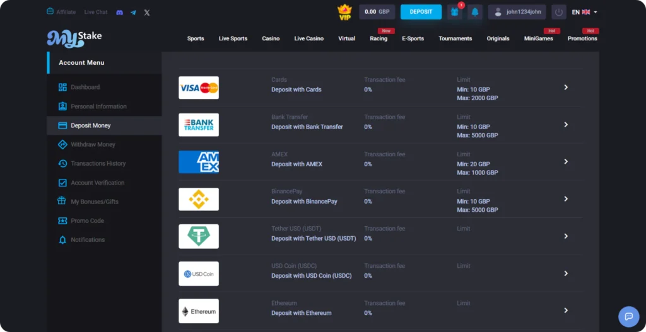Click the AMEX logo
The height and width of the screenshot is (332, 646).
point(199,162)
